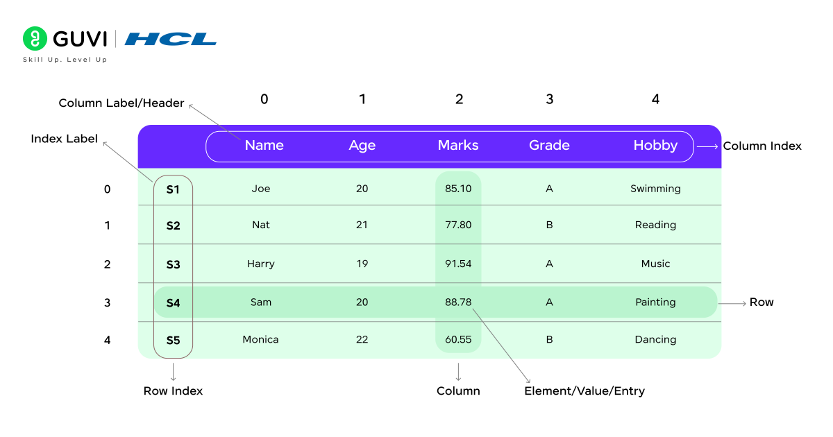Select row index label S4
The width and height of the screenshot is (833, 437).
(173, 302)
